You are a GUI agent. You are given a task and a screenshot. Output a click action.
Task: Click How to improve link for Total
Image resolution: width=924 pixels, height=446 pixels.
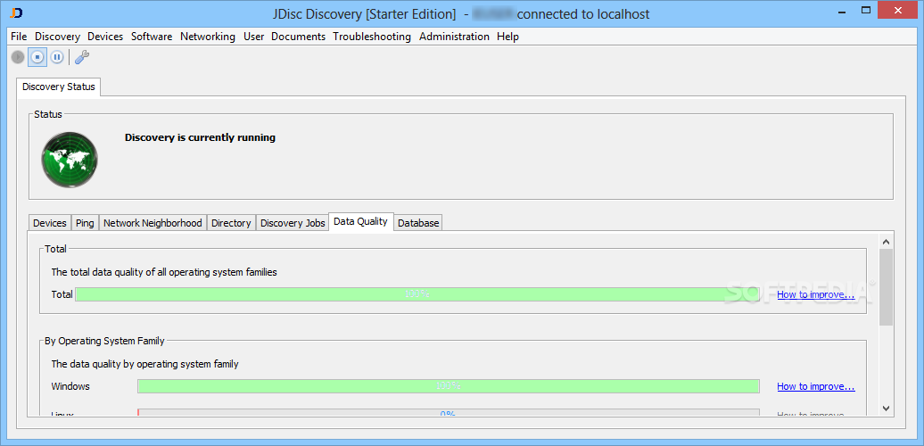815,294
